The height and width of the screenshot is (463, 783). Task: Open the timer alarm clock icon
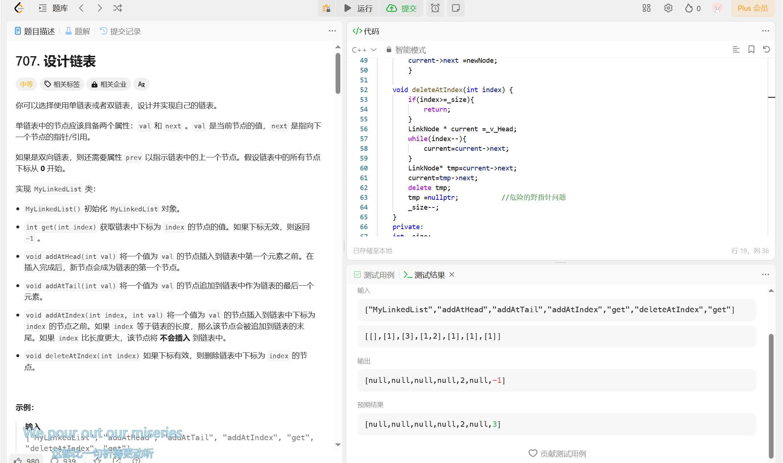coord(435,8)
